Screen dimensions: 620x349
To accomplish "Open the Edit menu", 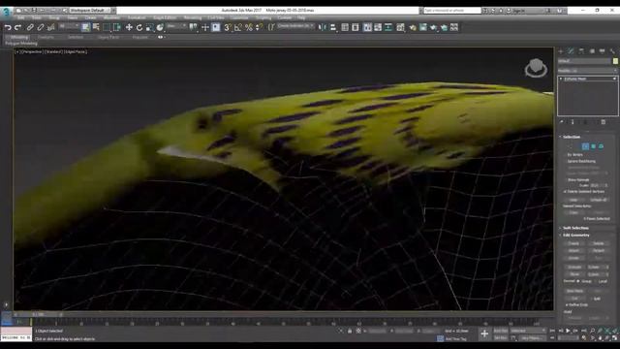I will [x=21, y=17].
